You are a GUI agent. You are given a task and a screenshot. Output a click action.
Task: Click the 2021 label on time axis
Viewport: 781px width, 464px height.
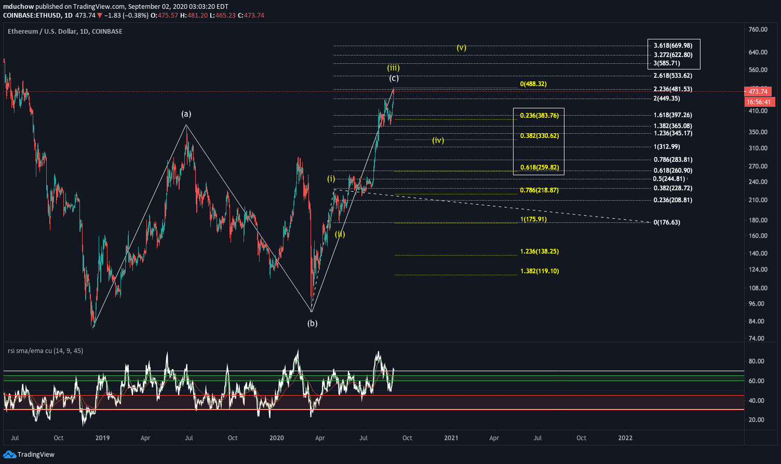[451, 438]
